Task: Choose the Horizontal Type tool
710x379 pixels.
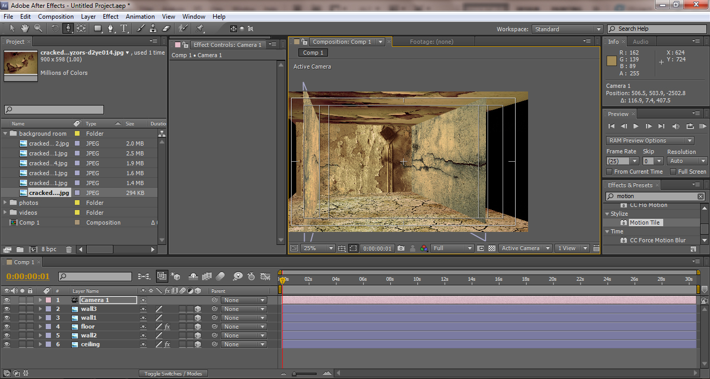Action: pyautogui.click(x=124, y=29)
